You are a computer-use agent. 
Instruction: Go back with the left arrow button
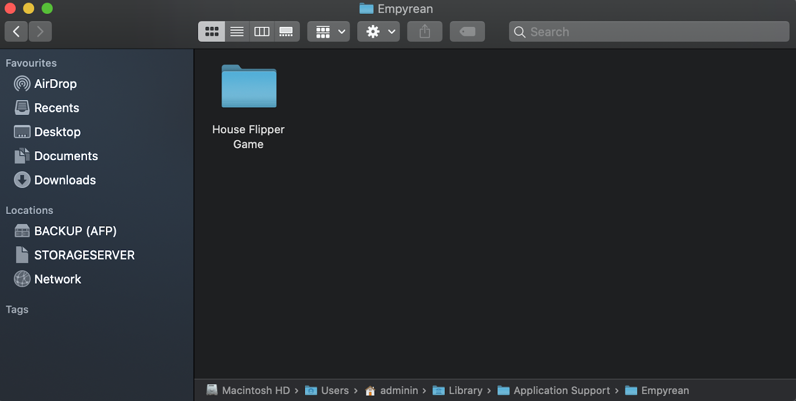click(x=16, y=32)
